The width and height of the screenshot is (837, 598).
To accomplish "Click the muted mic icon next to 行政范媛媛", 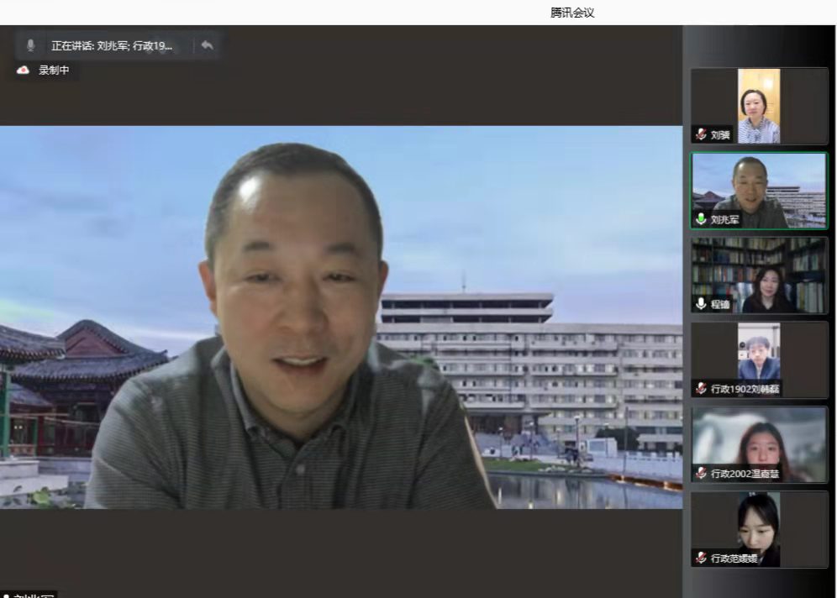I will (701, 558).
